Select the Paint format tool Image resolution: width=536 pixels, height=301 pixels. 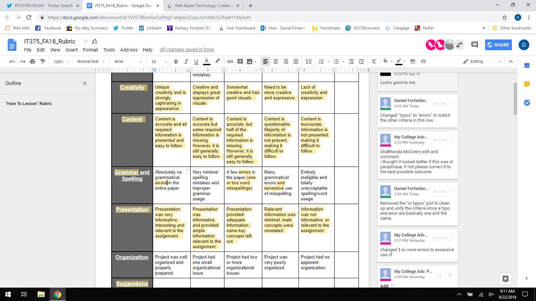coord(43,62)
